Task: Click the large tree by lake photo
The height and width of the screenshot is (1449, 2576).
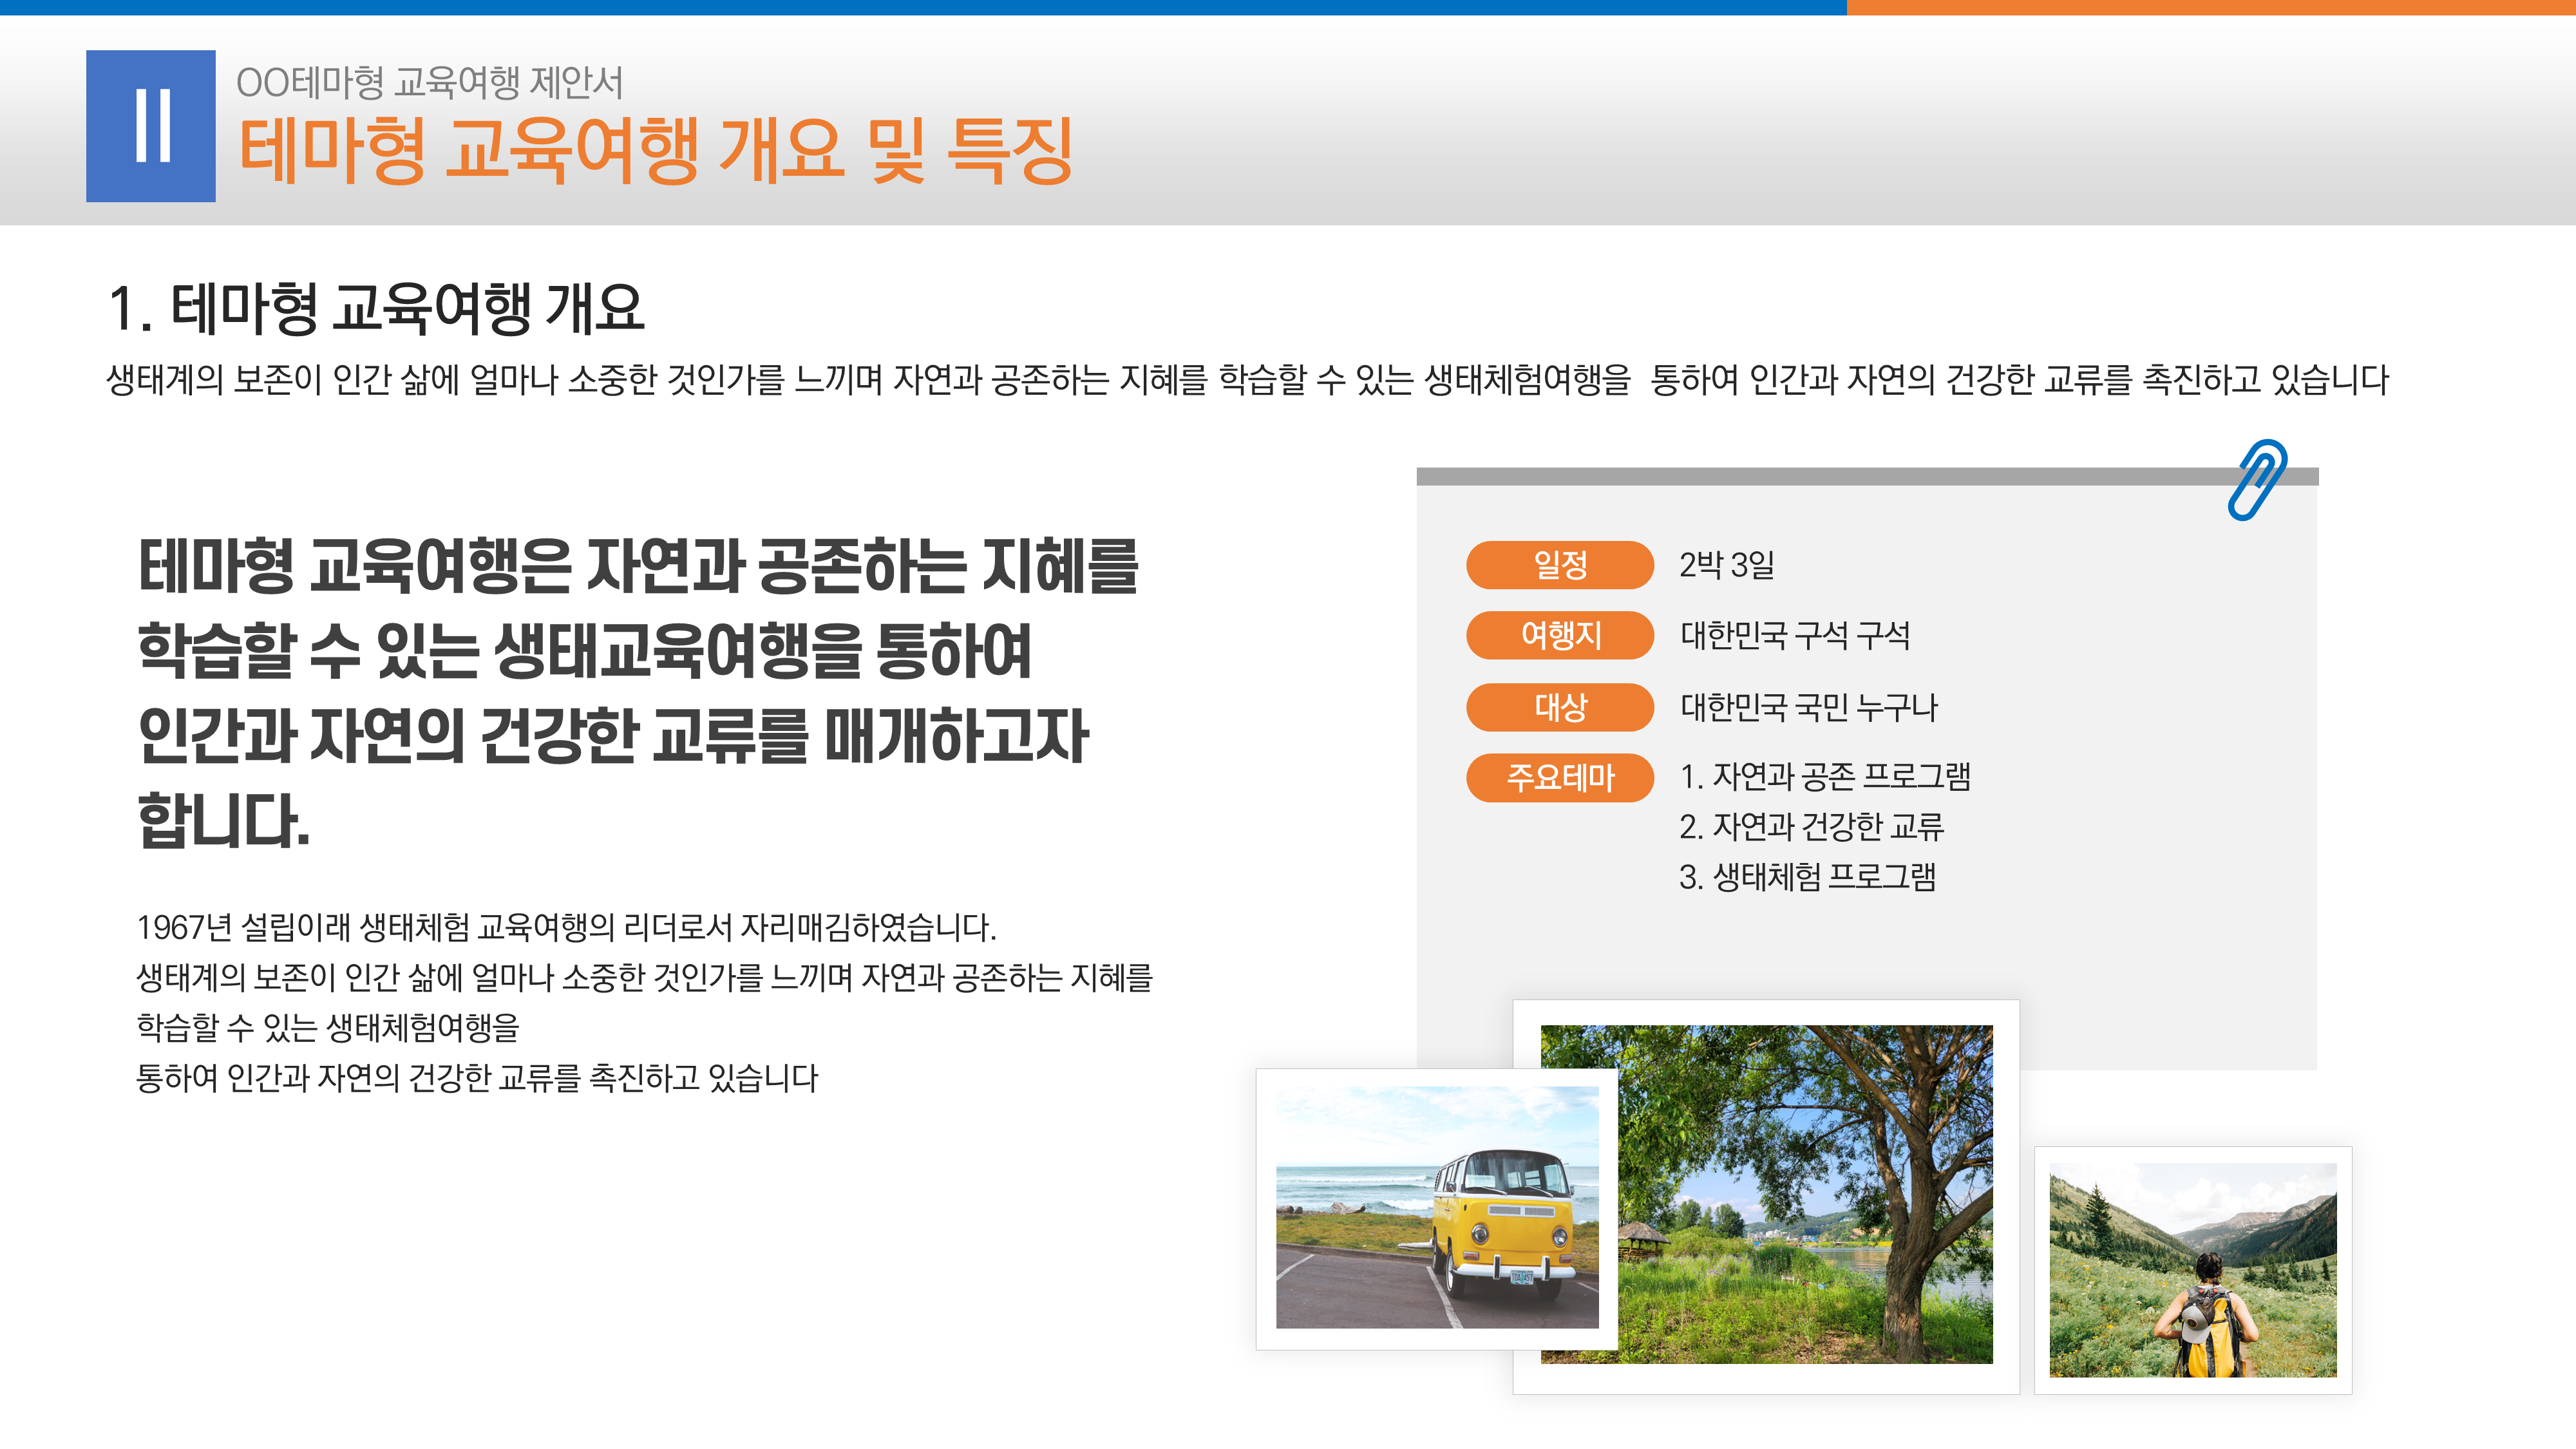Action: tap(1766, 1194)
